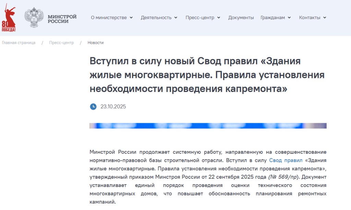The height and width of the screenshot is (210, 351).
Task: Click the article headline about Свод правил
Action: (207, 75)
